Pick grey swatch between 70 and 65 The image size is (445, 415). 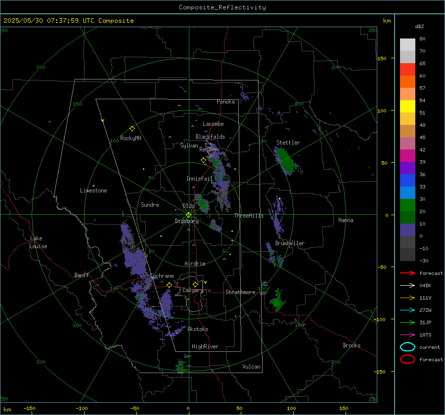pos(407,57)
